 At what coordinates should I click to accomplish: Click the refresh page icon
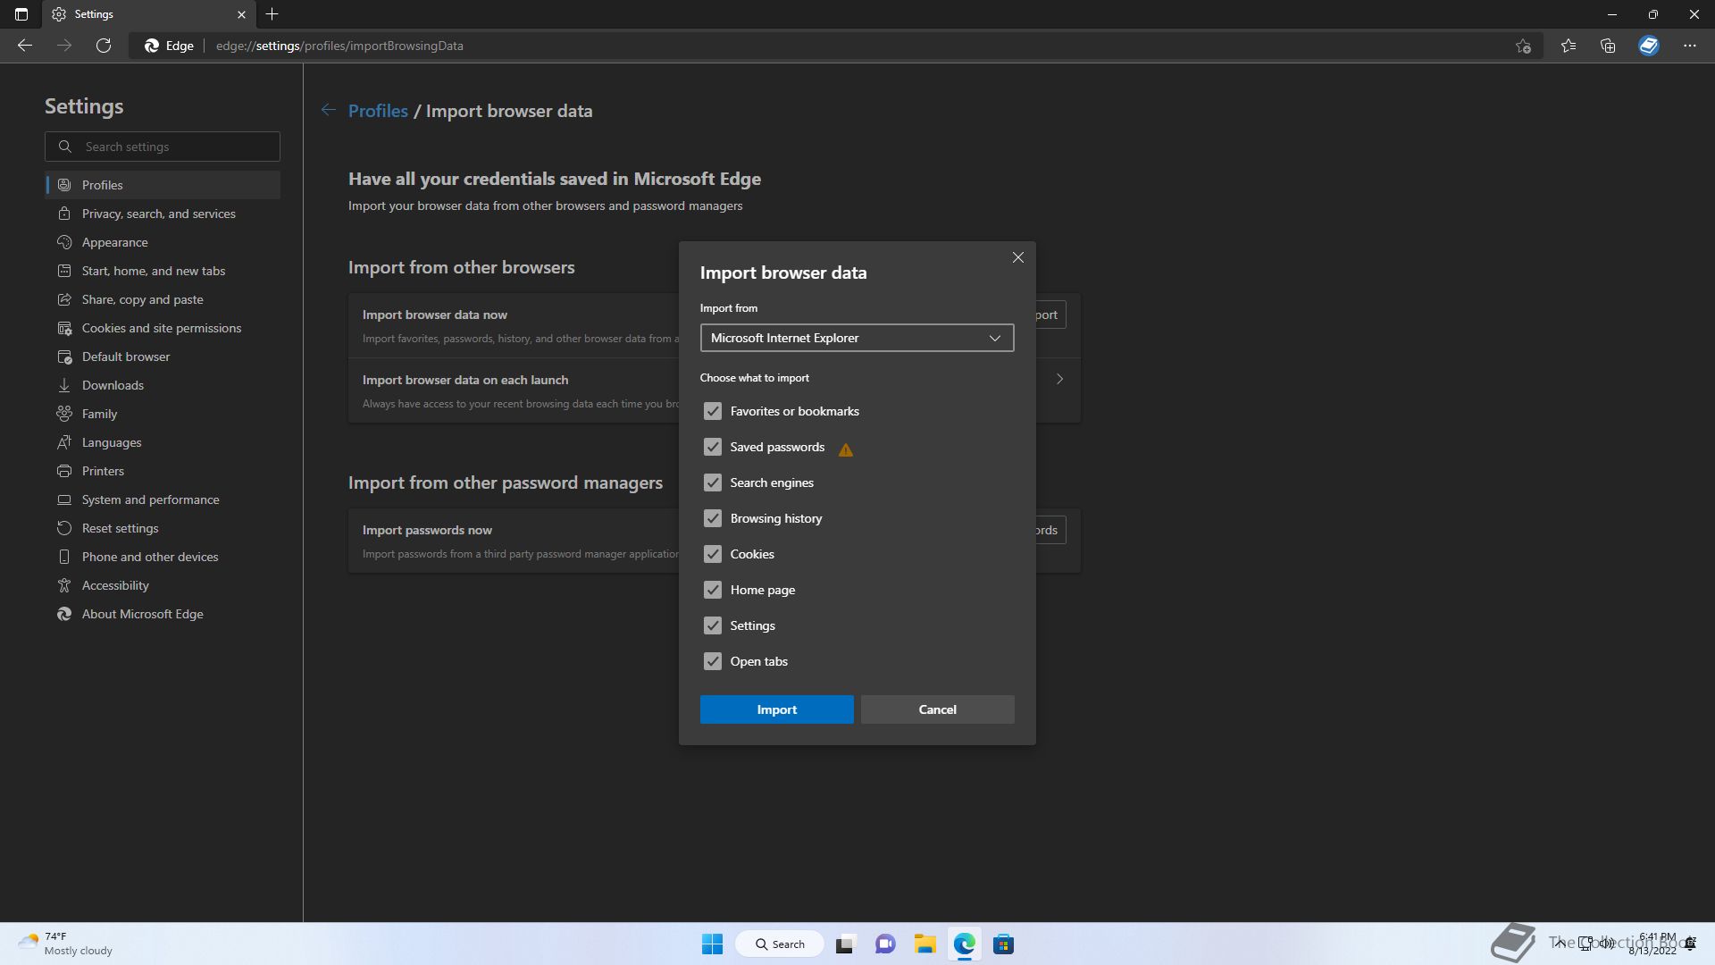click(x=104, y=46)
